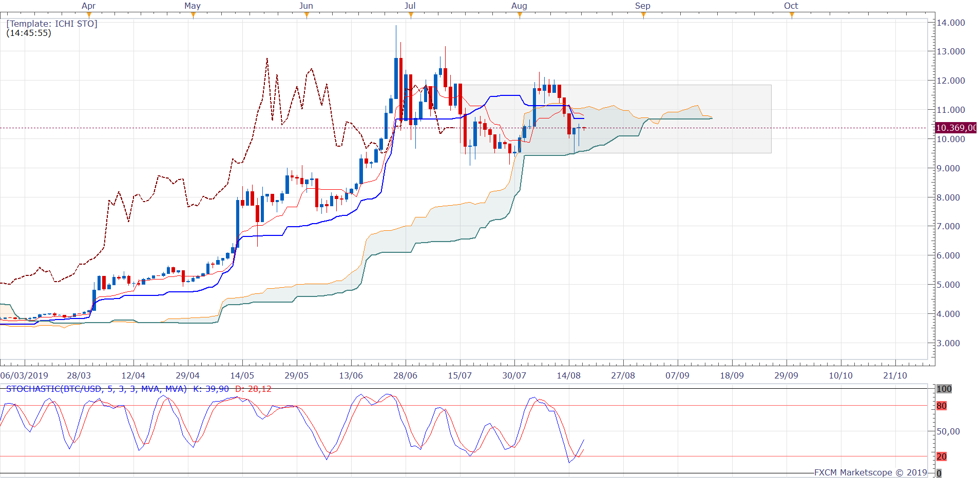Select the Sep month label
This screenshot has height=478, width=977.
pos(643,6)
